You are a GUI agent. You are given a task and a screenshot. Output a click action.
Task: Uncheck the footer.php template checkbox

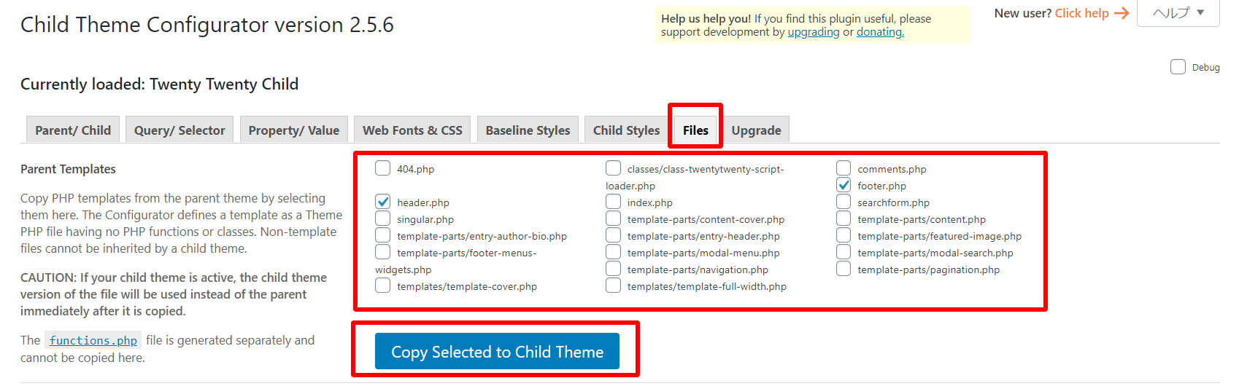coord(844,186)
